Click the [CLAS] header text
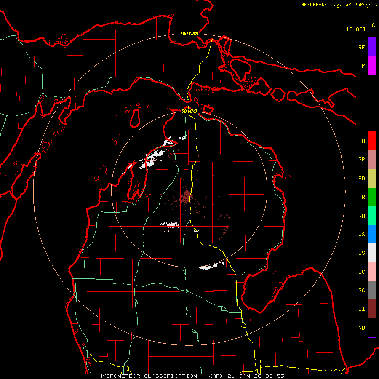This screenshot has width=379, height=379. [356, 29]
